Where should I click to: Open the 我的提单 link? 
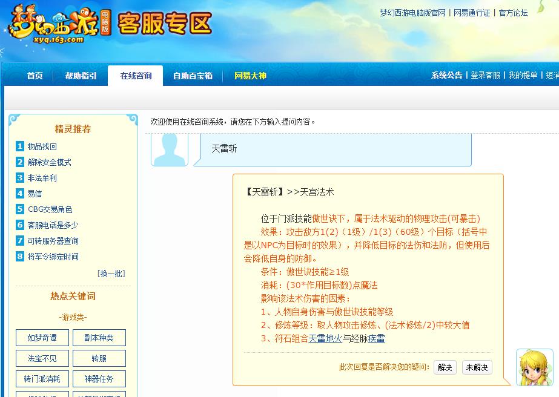coord(523,75)
